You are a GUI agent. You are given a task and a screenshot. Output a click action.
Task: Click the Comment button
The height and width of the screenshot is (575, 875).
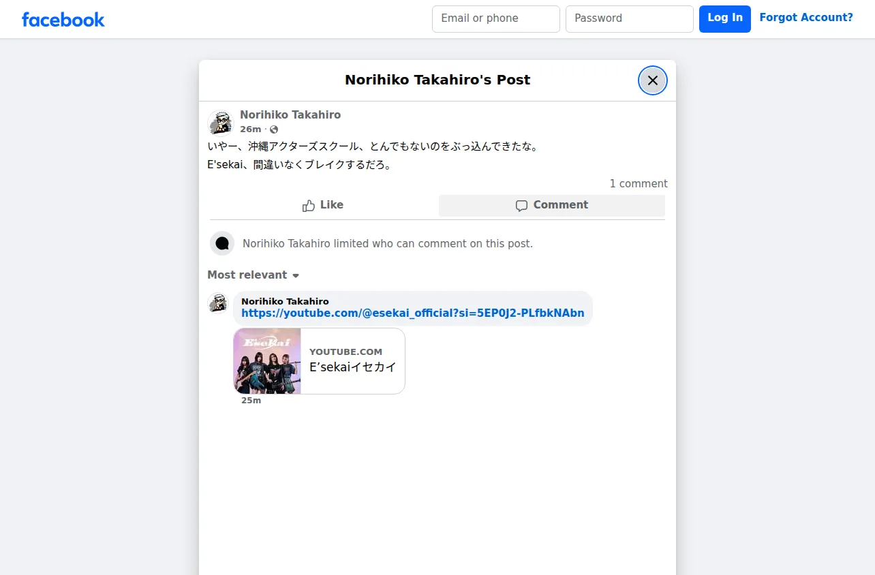[x=552, y=205]
